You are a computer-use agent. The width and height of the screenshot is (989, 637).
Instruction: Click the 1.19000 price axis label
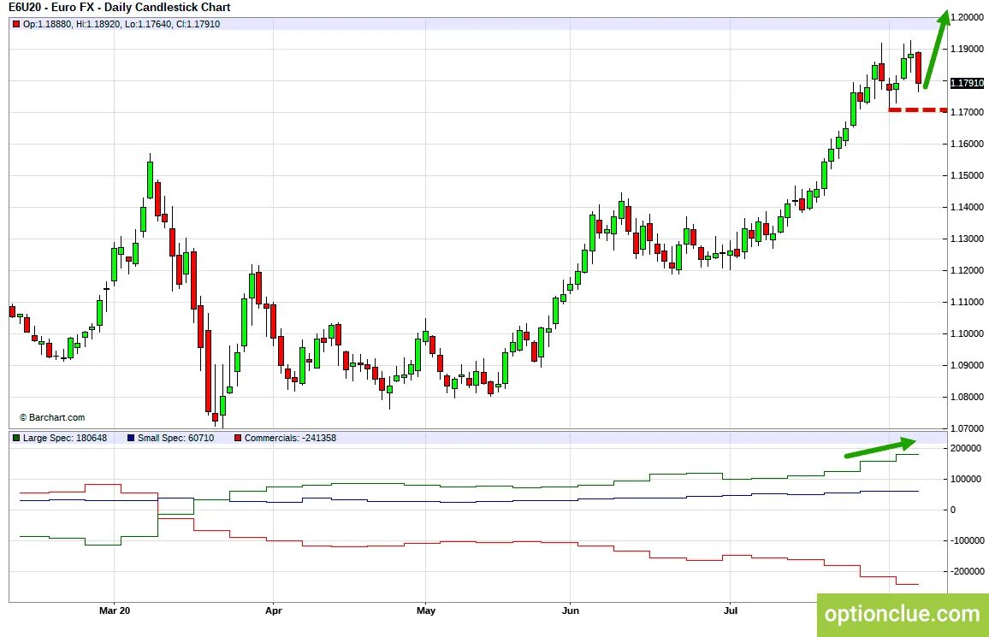click(x=967, y=49)
